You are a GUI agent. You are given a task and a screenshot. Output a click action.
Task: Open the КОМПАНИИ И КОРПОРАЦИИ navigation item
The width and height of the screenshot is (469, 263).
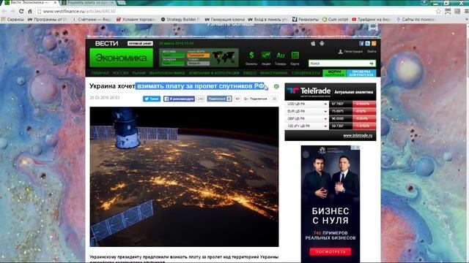click(214, 73)
